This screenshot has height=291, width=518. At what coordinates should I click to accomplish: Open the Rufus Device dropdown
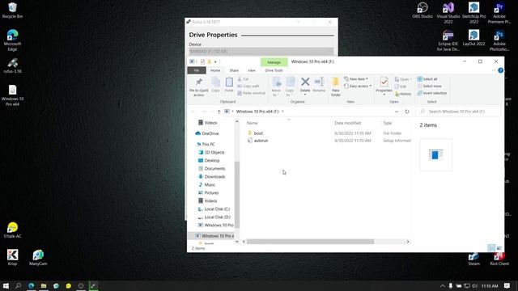tap(261, 52)
